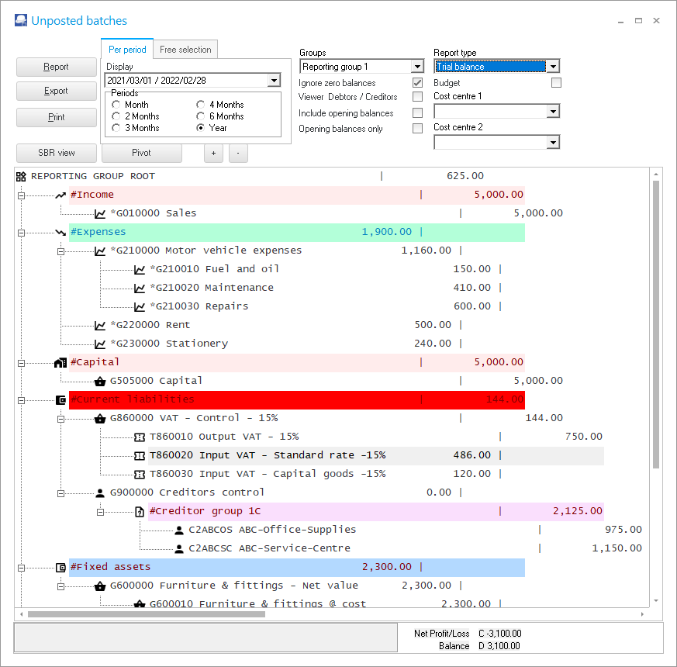Click the Export button

click(x=56, y=92)
